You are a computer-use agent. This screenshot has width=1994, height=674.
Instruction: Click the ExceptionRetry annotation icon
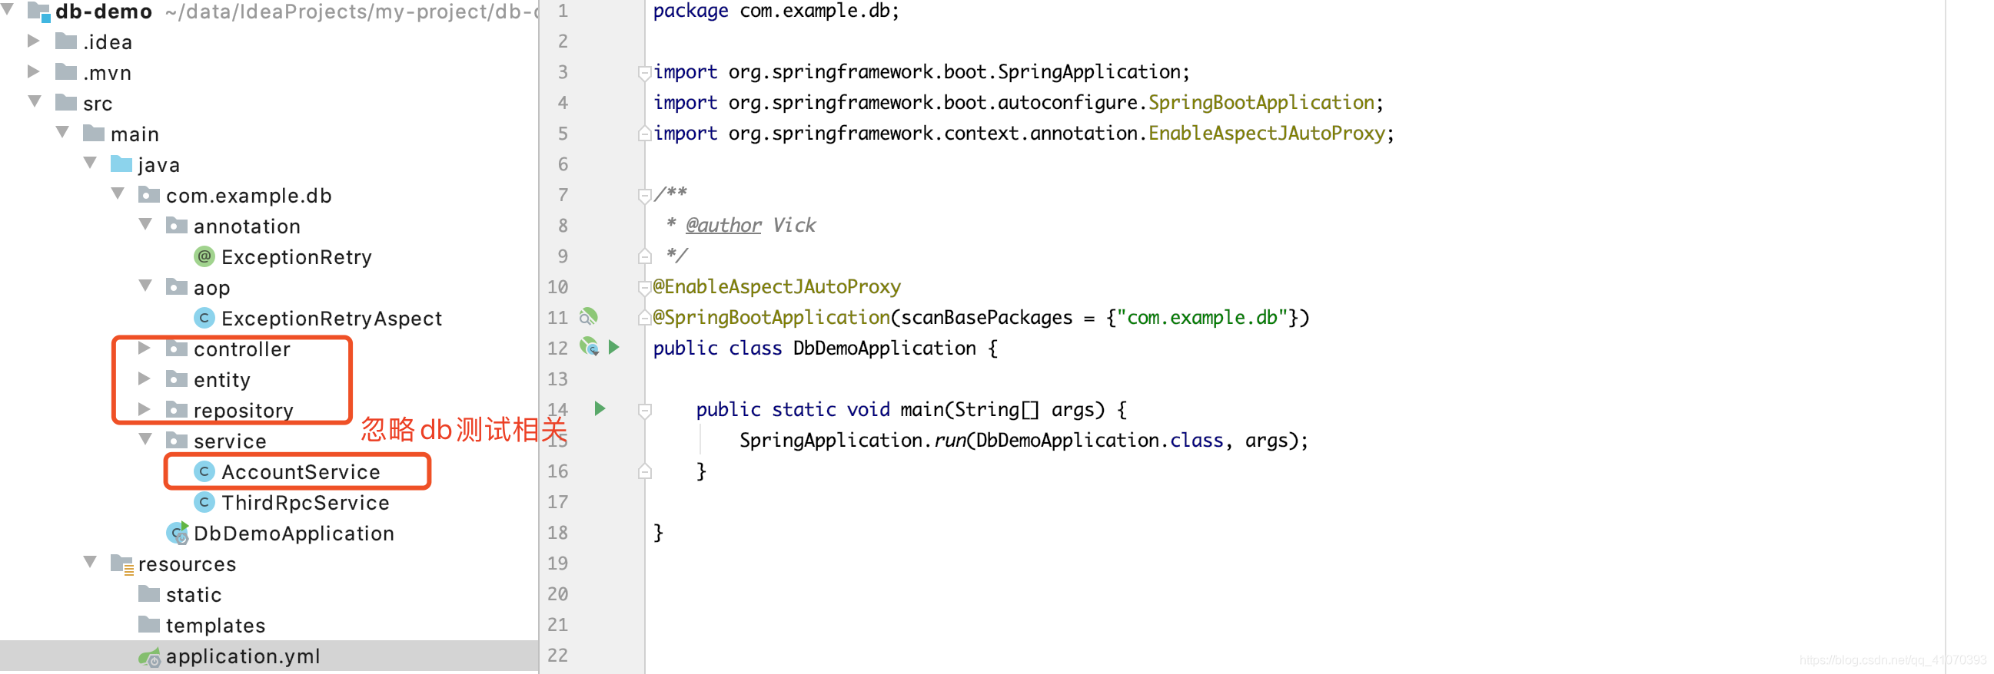[204, 256]
